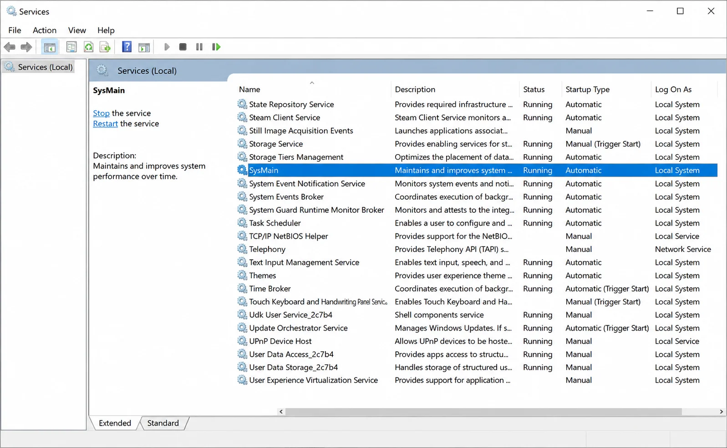
Task: Click gear icon of Steam Client Service
Action: [242, 117]
